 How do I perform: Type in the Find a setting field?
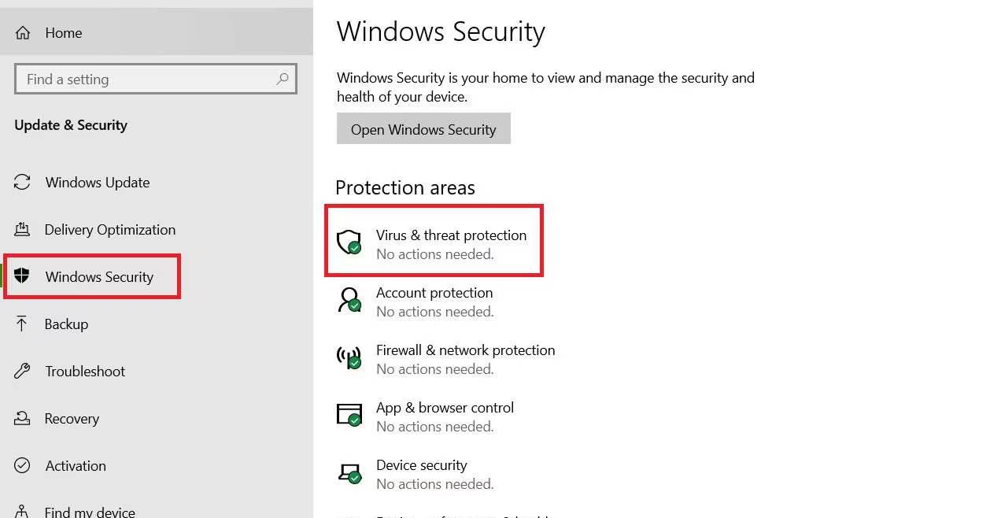[x=146, y=80]
